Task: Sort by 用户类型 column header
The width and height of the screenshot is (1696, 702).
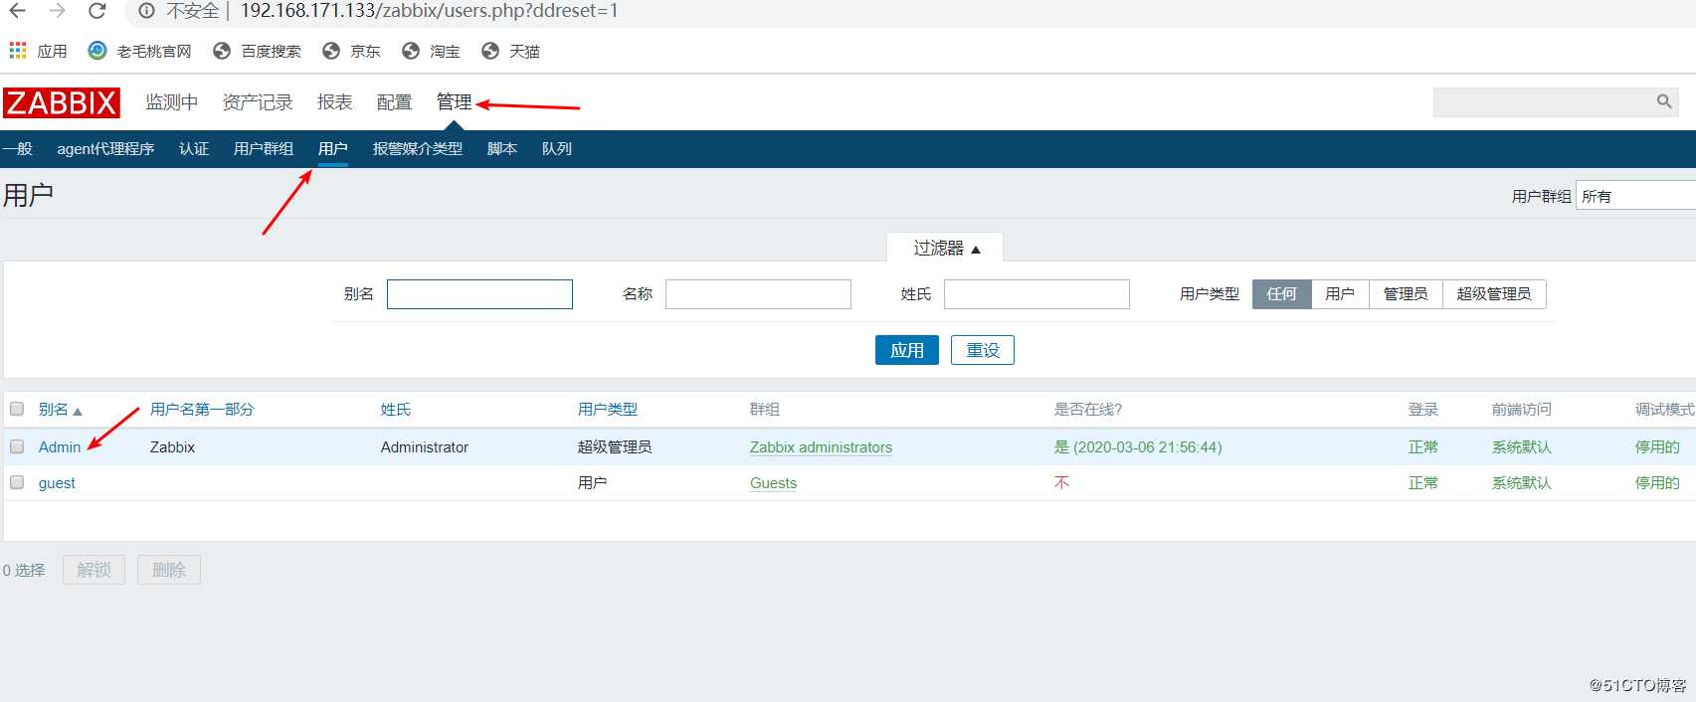Action: click(x=608, y=410)
